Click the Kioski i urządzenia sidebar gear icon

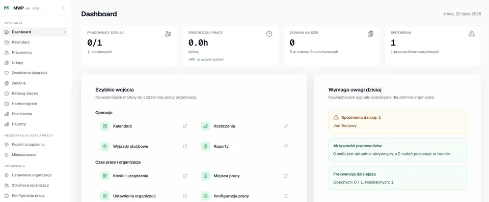pos(7,145)
